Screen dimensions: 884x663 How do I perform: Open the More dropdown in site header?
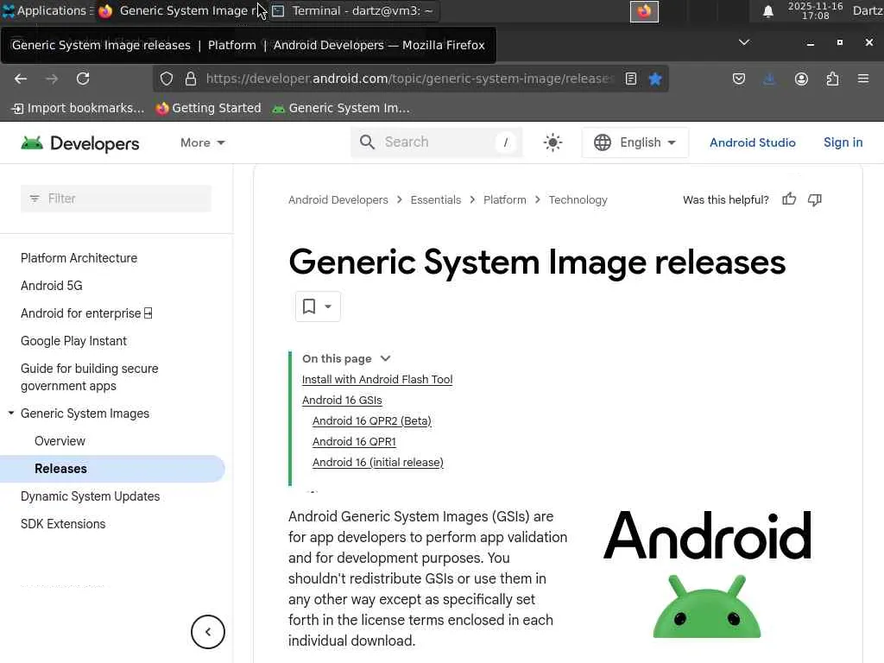click(x=202, y=142)
